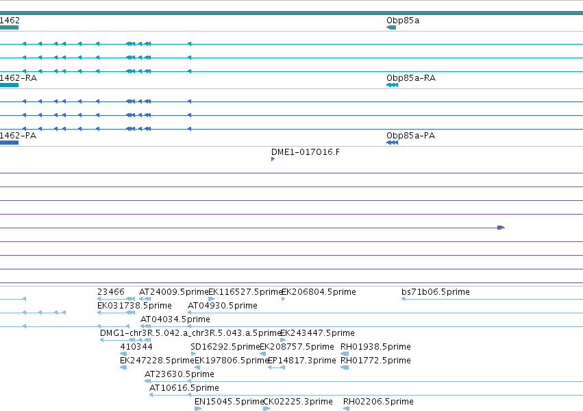Screen dimensions: 583x412
Task: Select the SD16292.5prime arrow glyph
Action: [193, 354]
